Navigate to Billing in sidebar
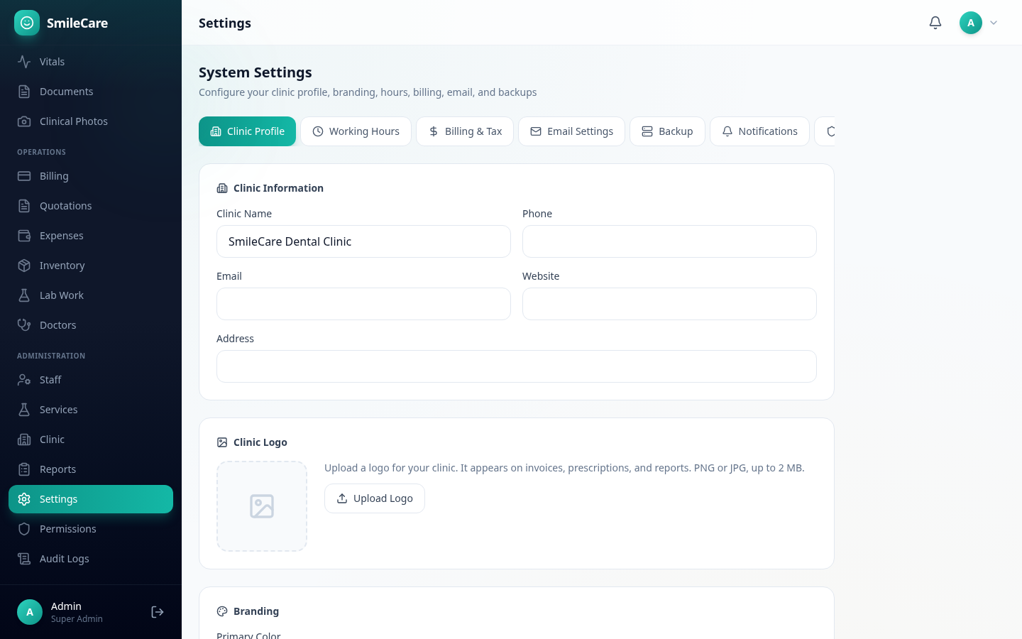 coord(91,176)
